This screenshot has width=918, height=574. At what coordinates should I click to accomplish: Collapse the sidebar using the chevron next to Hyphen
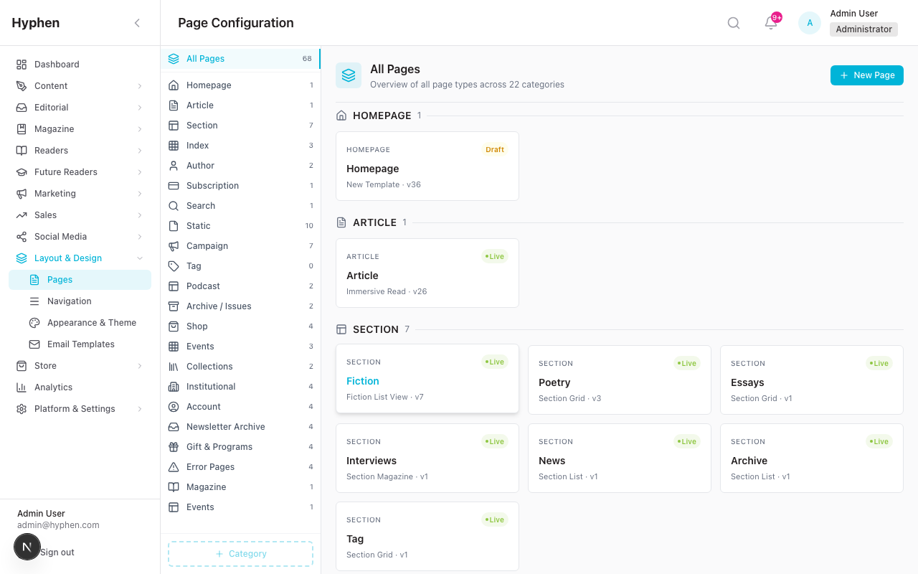pos(137,22)
